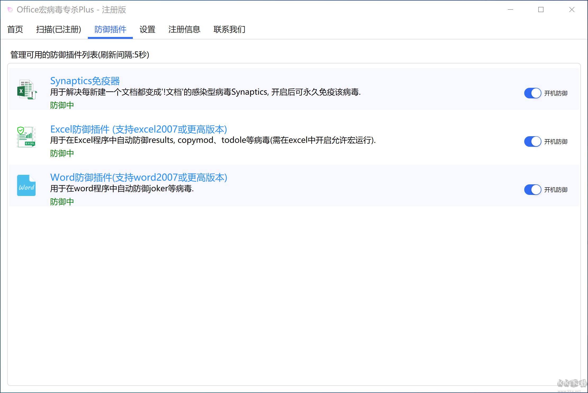Turn off Word防御插件 startup defense switch
The image size is (588, 393).
[532, 190]
